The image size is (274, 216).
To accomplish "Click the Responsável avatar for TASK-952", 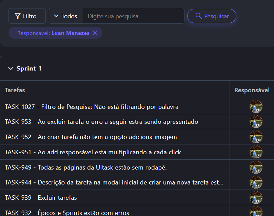I will click(256, 137).
